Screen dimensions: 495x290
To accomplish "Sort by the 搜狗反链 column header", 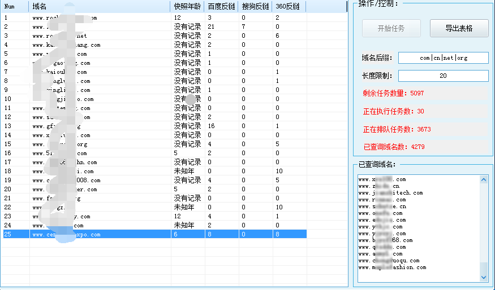I will (x=255, y=6).
